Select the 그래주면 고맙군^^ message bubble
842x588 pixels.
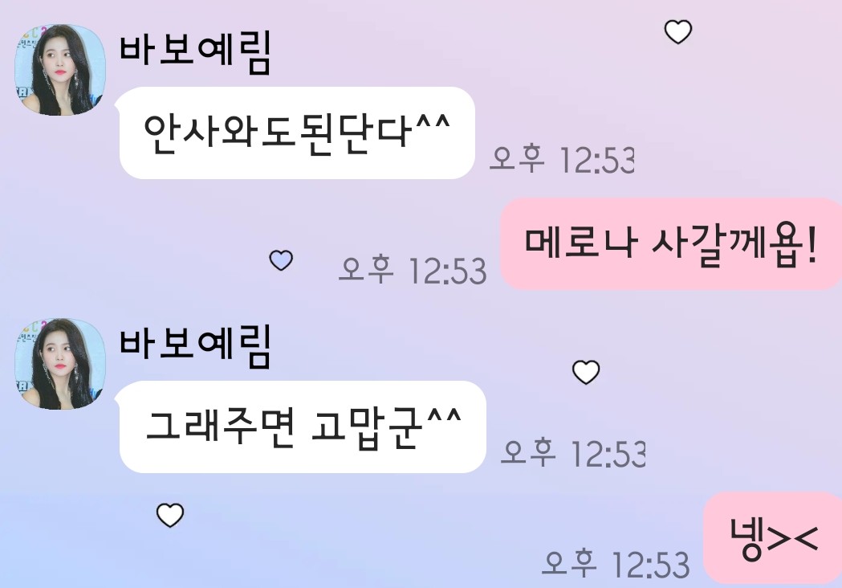tap(303, 427)
